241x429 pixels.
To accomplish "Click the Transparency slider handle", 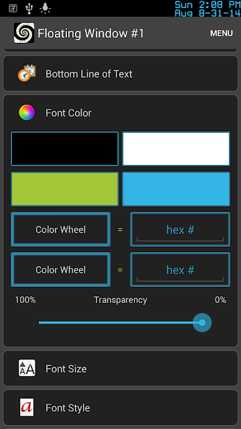I will pyautogui.click(x=202, y=322).
